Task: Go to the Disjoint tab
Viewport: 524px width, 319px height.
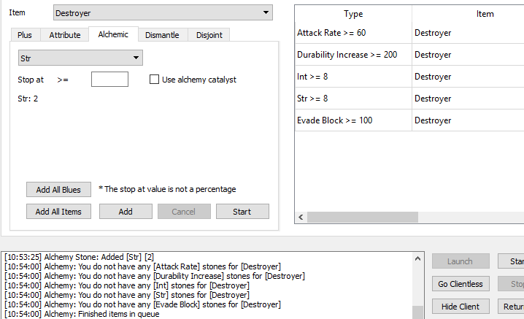Action: point(209,35)
